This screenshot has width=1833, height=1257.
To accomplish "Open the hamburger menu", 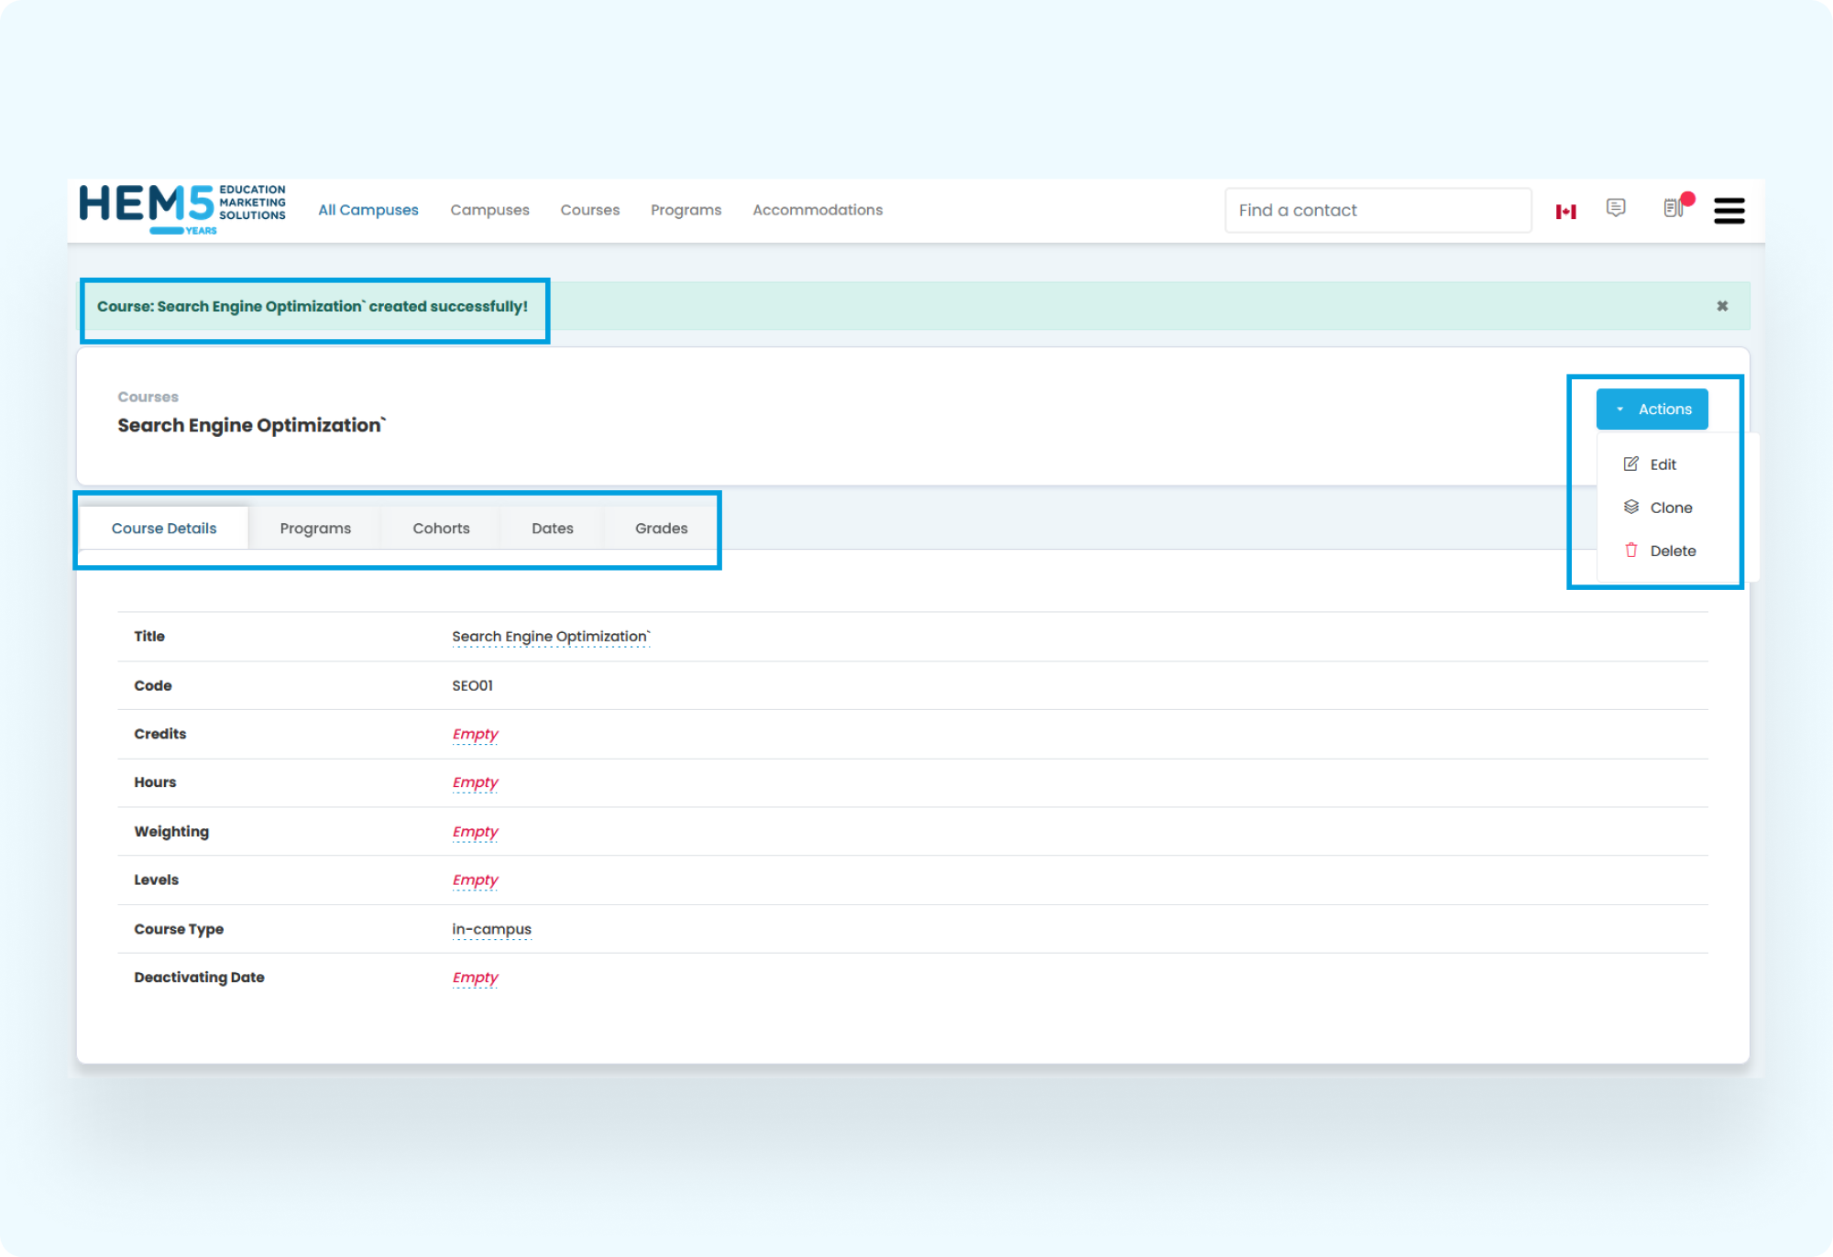I will click(x=1729, y=211).
